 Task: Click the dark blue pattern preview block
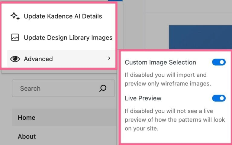pos(199,36)
